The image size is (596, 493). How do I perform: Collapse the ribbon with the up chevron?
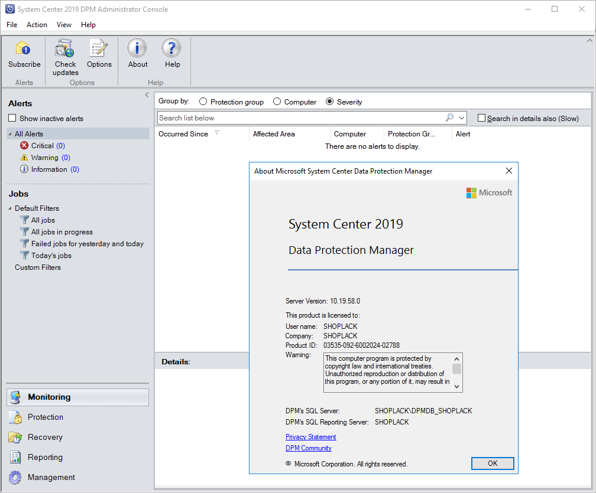pyautogui.click(x=589, y=40)
